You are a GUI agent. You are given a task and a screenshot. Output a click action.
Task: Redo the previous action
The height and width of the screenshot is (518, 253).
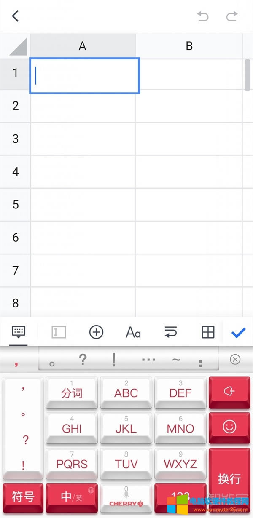(232, 16)
